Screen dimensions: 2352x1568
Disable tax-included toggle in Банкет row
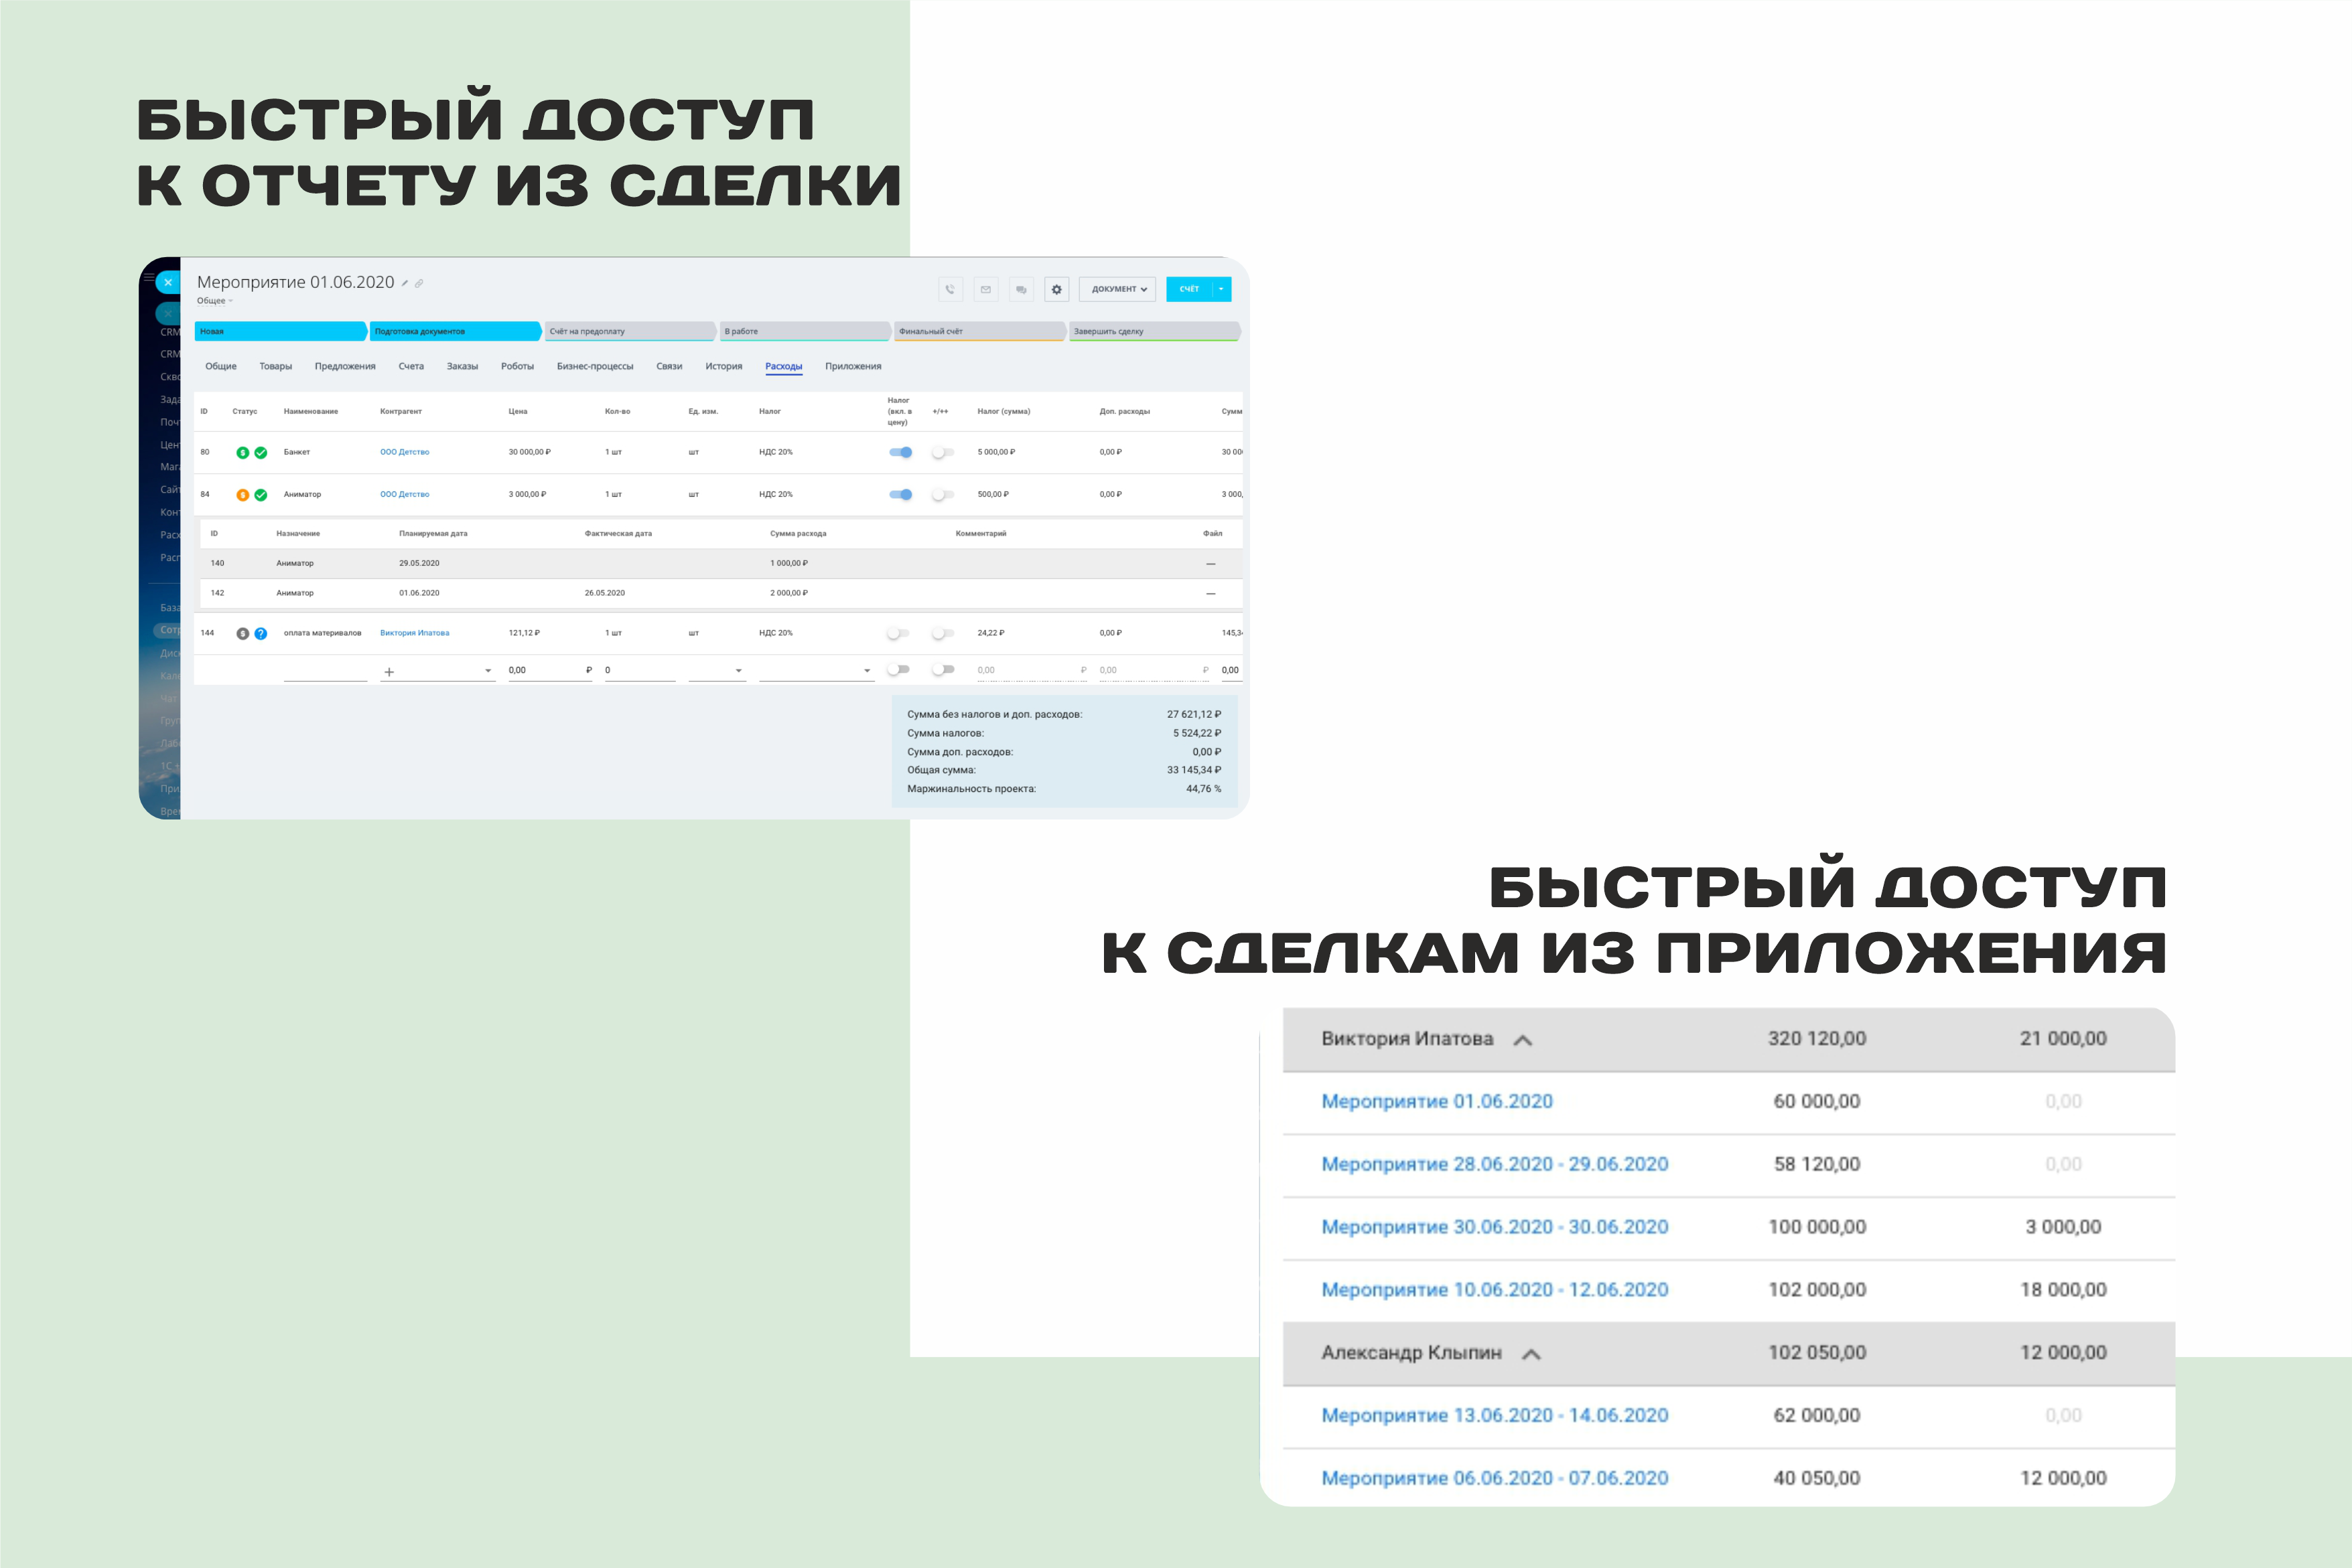pyautogui.click(x=900, y=452)
